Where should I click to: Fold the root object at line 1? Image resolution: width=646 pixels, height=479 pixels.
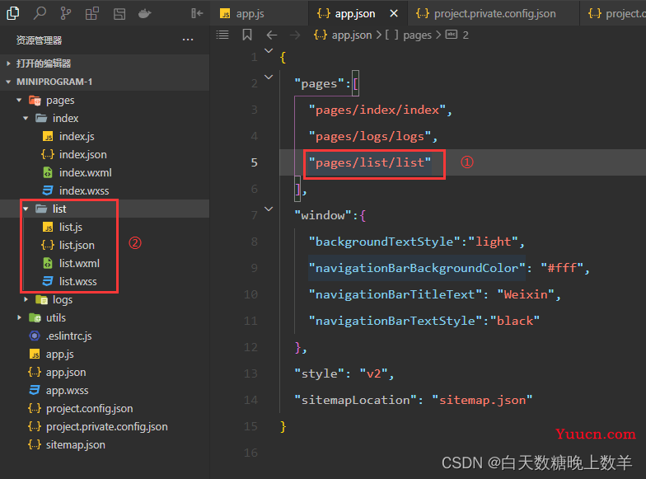[269, 51]
